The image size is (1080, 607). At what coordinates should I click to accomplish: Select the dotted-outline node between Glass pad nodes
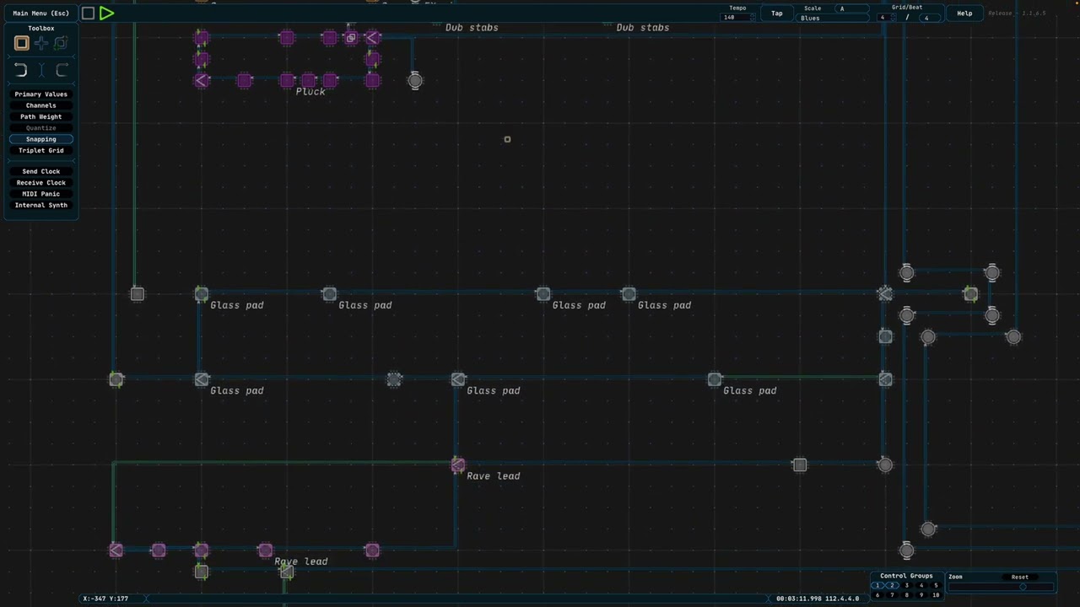[394, 379]
